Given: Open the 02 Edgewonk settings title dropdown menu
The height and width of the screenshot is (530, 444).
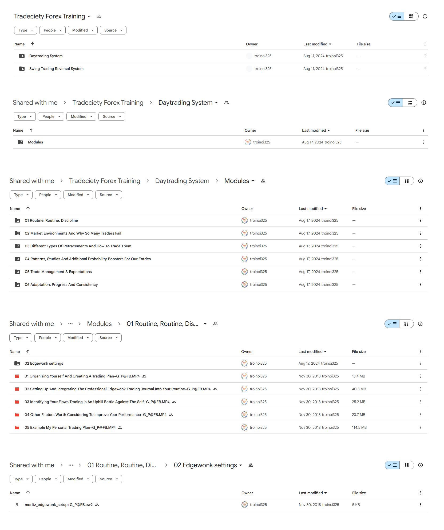Looking at the screenshot, I should 241,465.
